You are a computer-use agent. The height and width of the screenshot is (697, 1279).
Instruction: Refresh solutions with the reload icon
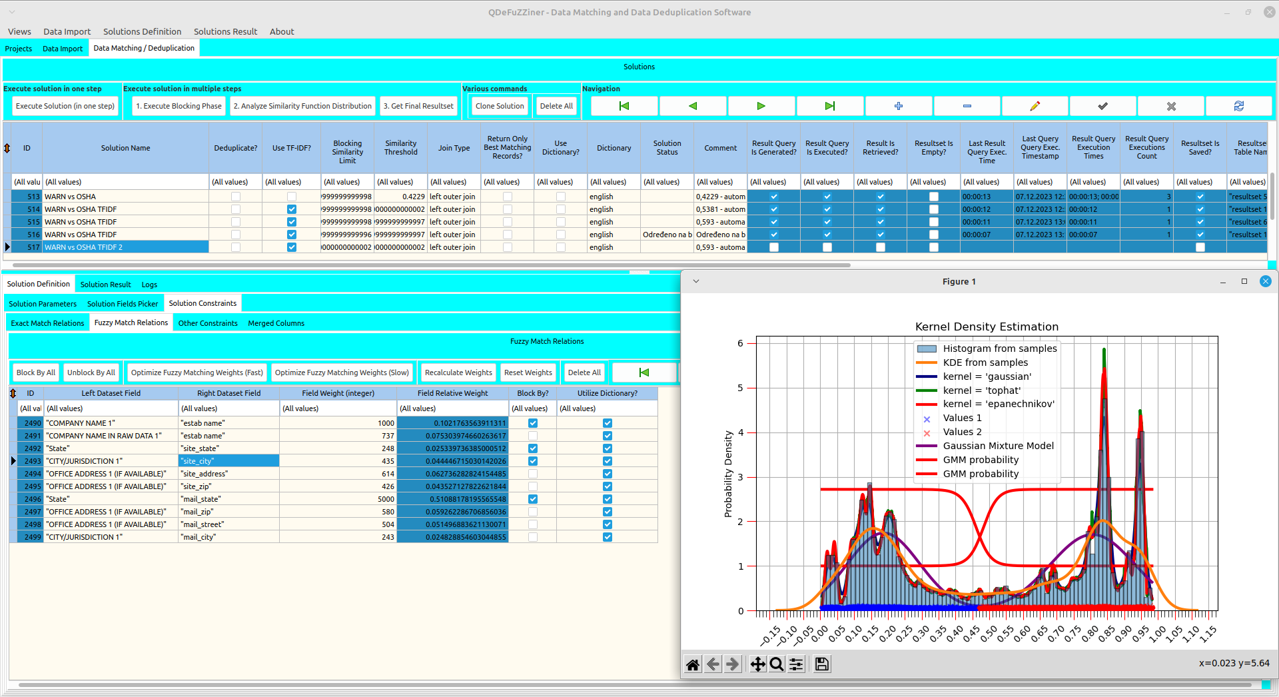pos(1238,106)
